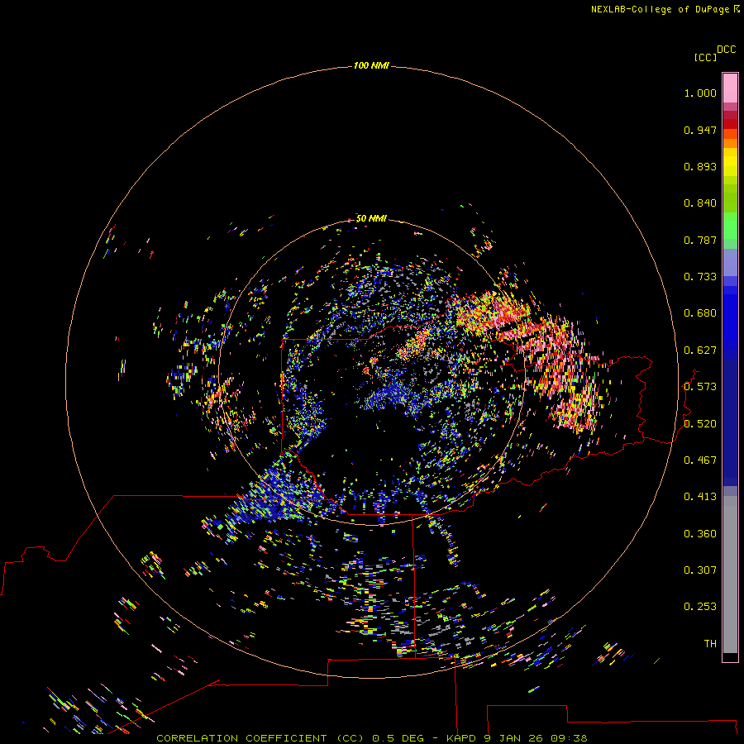Click the 0.573 scale label
This screenshot has width=744, height=744.
[x=700, y=387]
